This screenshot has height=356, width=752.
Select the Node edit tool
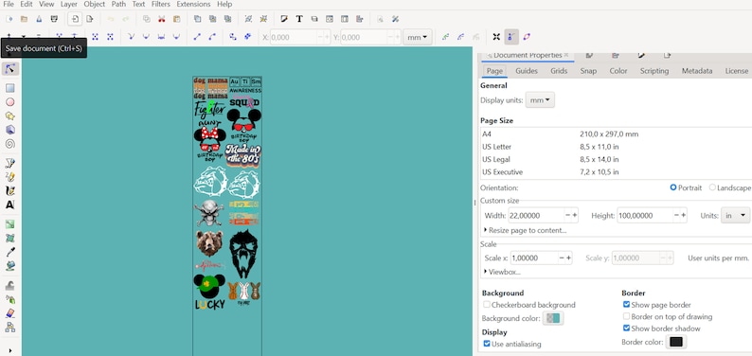tap(9, 68)
